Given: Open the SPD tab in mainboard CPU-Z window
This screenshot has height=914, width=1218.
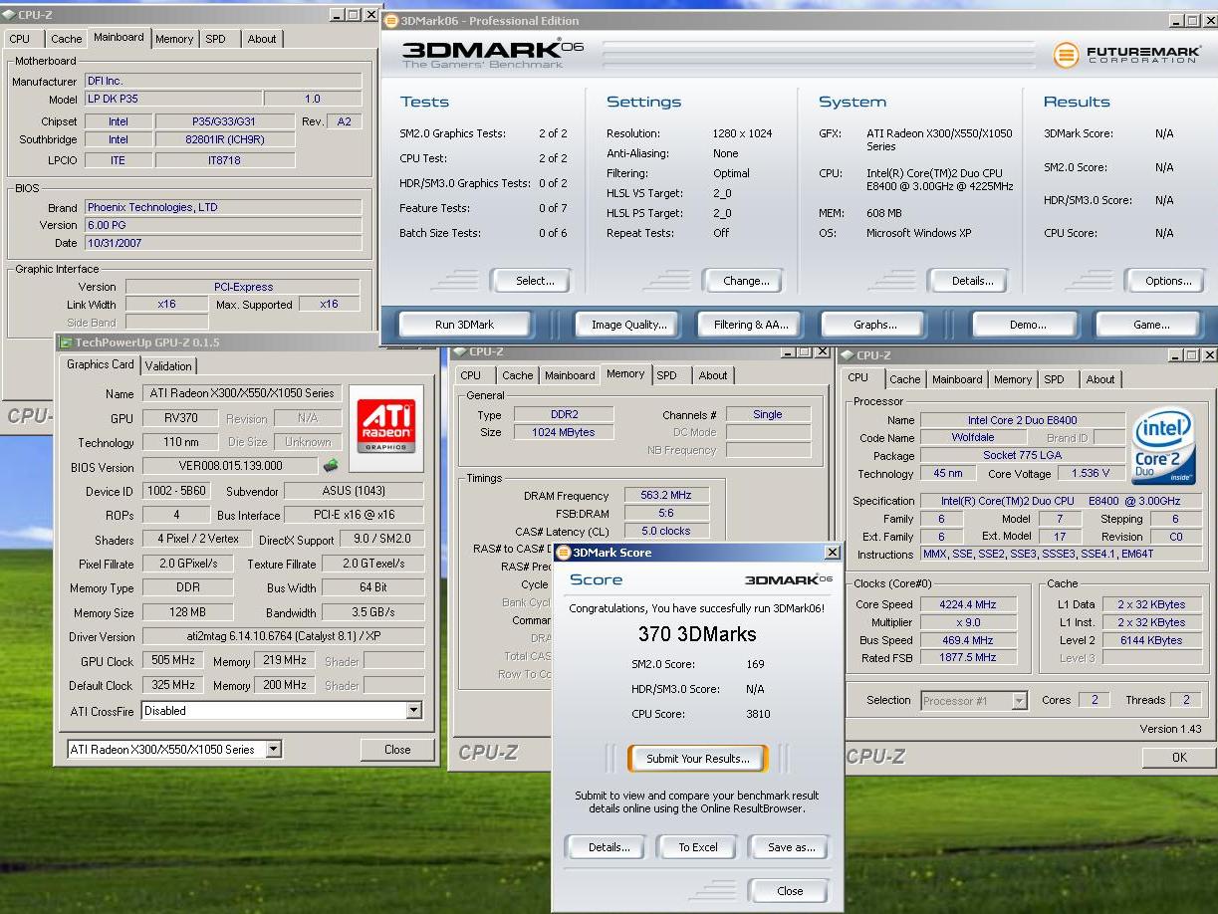Looking at the screenshot, I should [216, 39].
